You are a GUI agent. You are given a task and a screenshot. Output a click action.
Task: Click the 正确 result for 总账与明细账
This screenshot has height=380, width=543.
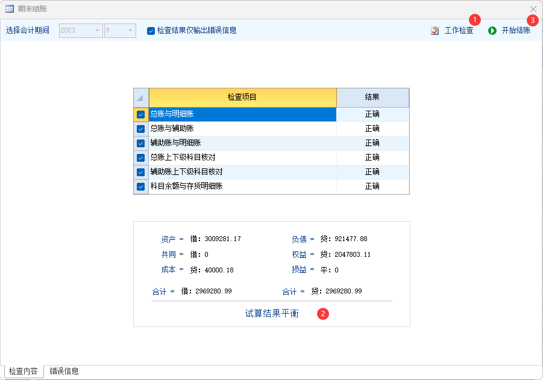click(x=372, y=114)
